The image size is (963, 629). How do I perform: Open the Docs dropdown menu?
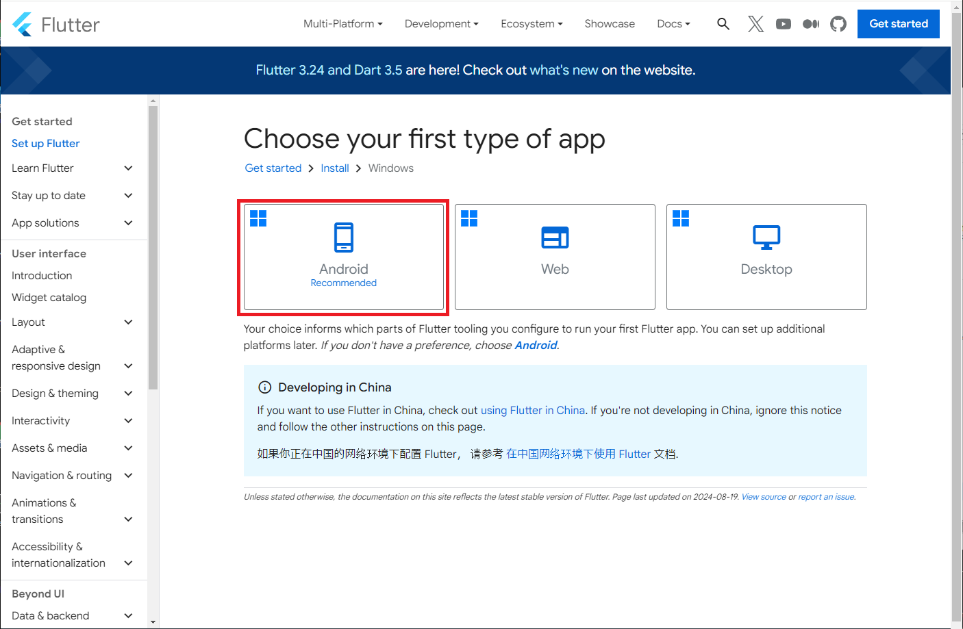(x=673, y=24)
